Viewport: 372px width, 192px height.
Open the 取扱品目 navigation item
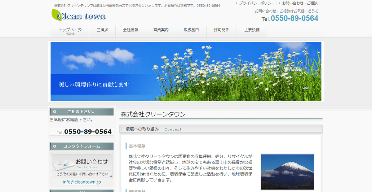click(x=191, y=31)
